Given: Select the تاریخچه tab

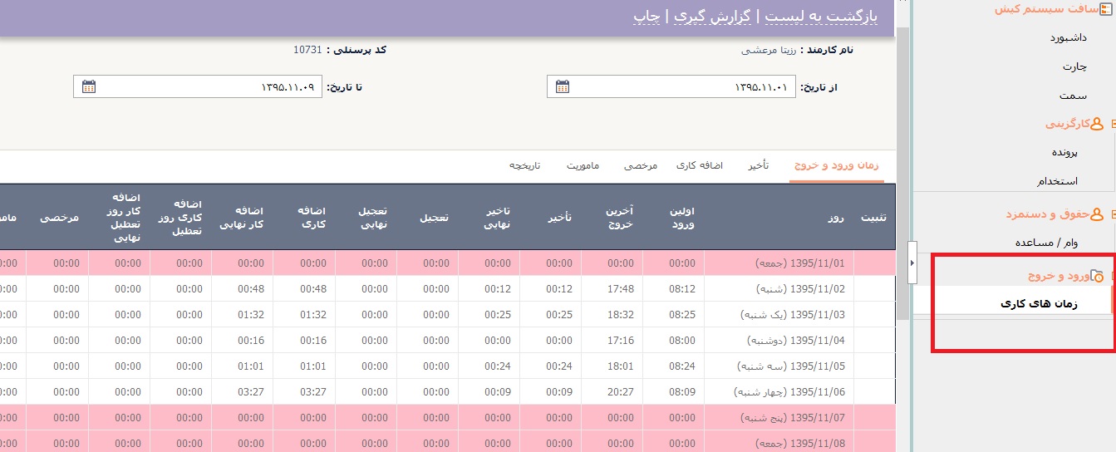Looking at the screenshot, I should click(x=525, y=165).
